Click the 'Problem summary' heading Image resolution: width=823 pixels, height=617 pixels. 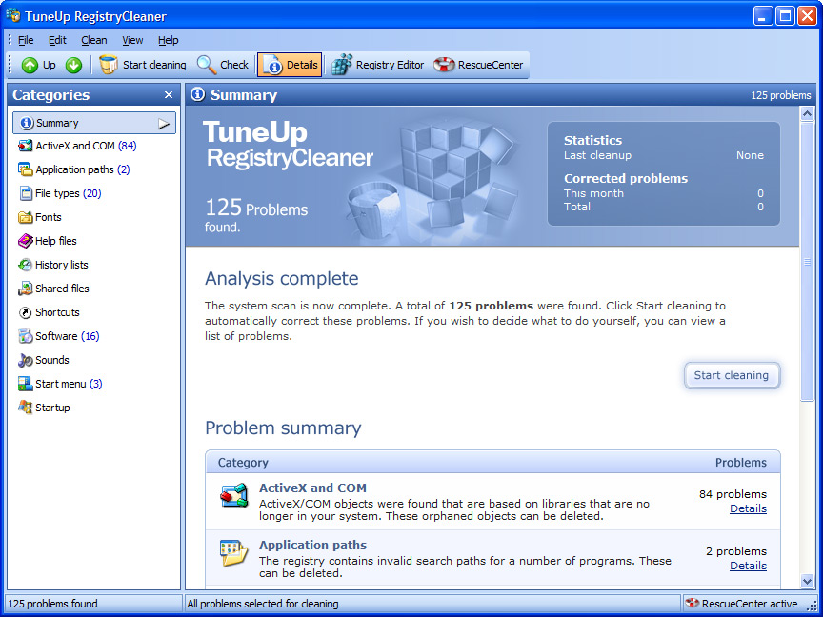(x=283, y=428)
